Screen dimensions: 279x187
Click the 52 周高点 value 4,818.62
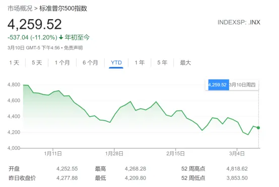tap(237, 168)
